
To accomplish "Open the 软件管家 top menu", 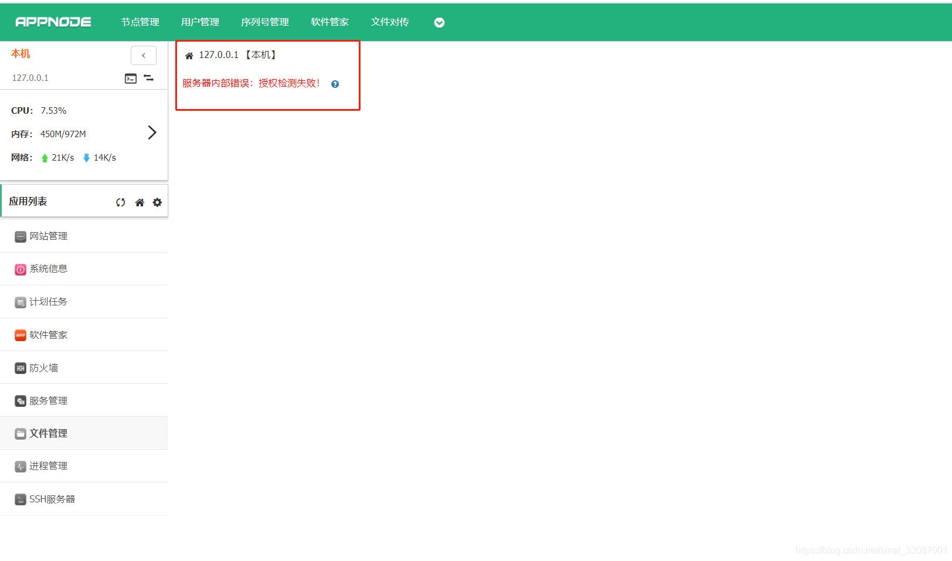I will tap(330, 22).
